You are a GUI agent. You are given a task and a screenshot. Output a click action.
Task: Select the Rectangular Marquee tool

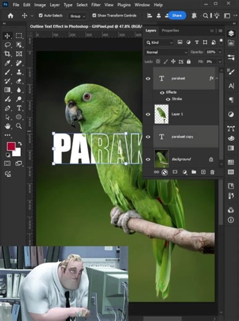19,36
